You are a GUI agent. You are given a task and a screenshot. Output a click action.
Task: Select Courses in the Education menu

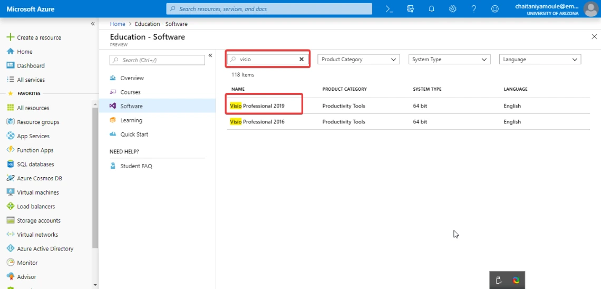point(130,92)
